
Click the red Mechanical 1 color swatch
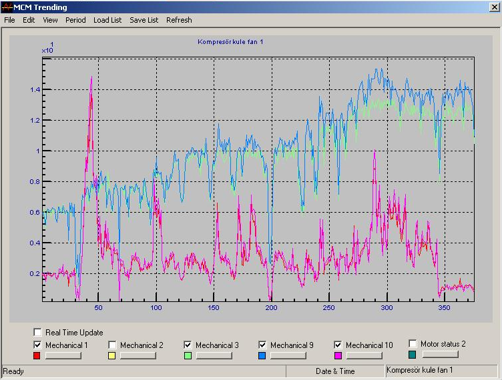click(x=37, y=356)
